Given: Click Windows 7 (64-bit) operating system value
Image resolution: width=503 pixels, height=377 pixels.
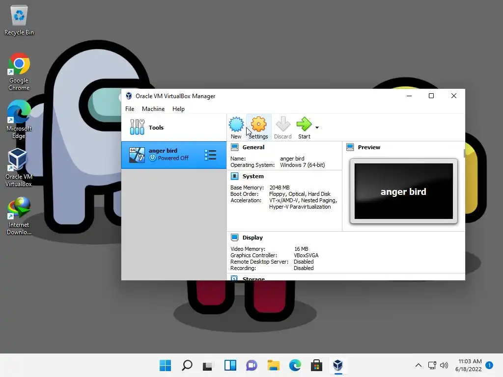Looking at the screenshot, I should click(303, 165).
